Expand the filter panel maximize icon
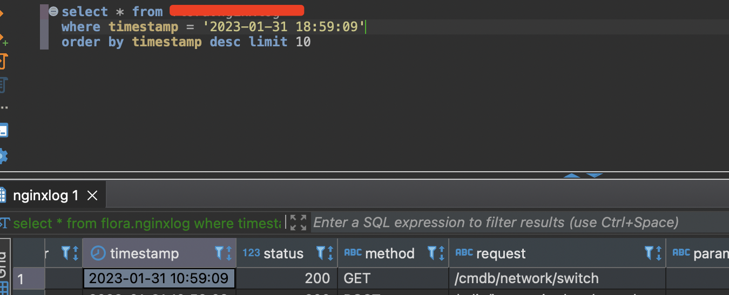This screenshot has width=729, height=295. 298,222
